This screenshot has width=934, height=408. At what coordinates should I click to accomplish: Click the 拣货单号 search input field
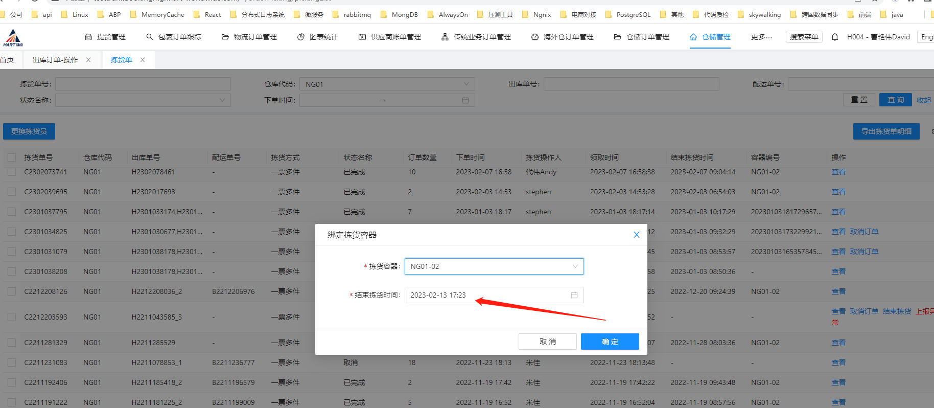click(143, 84)
